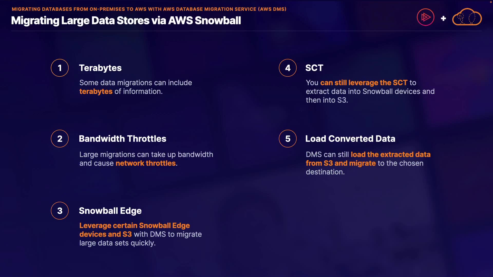This screenshot has width=493, height=277.
Task: Click the circled number 3
Action: pyautogui.click(x=60, y=211)
